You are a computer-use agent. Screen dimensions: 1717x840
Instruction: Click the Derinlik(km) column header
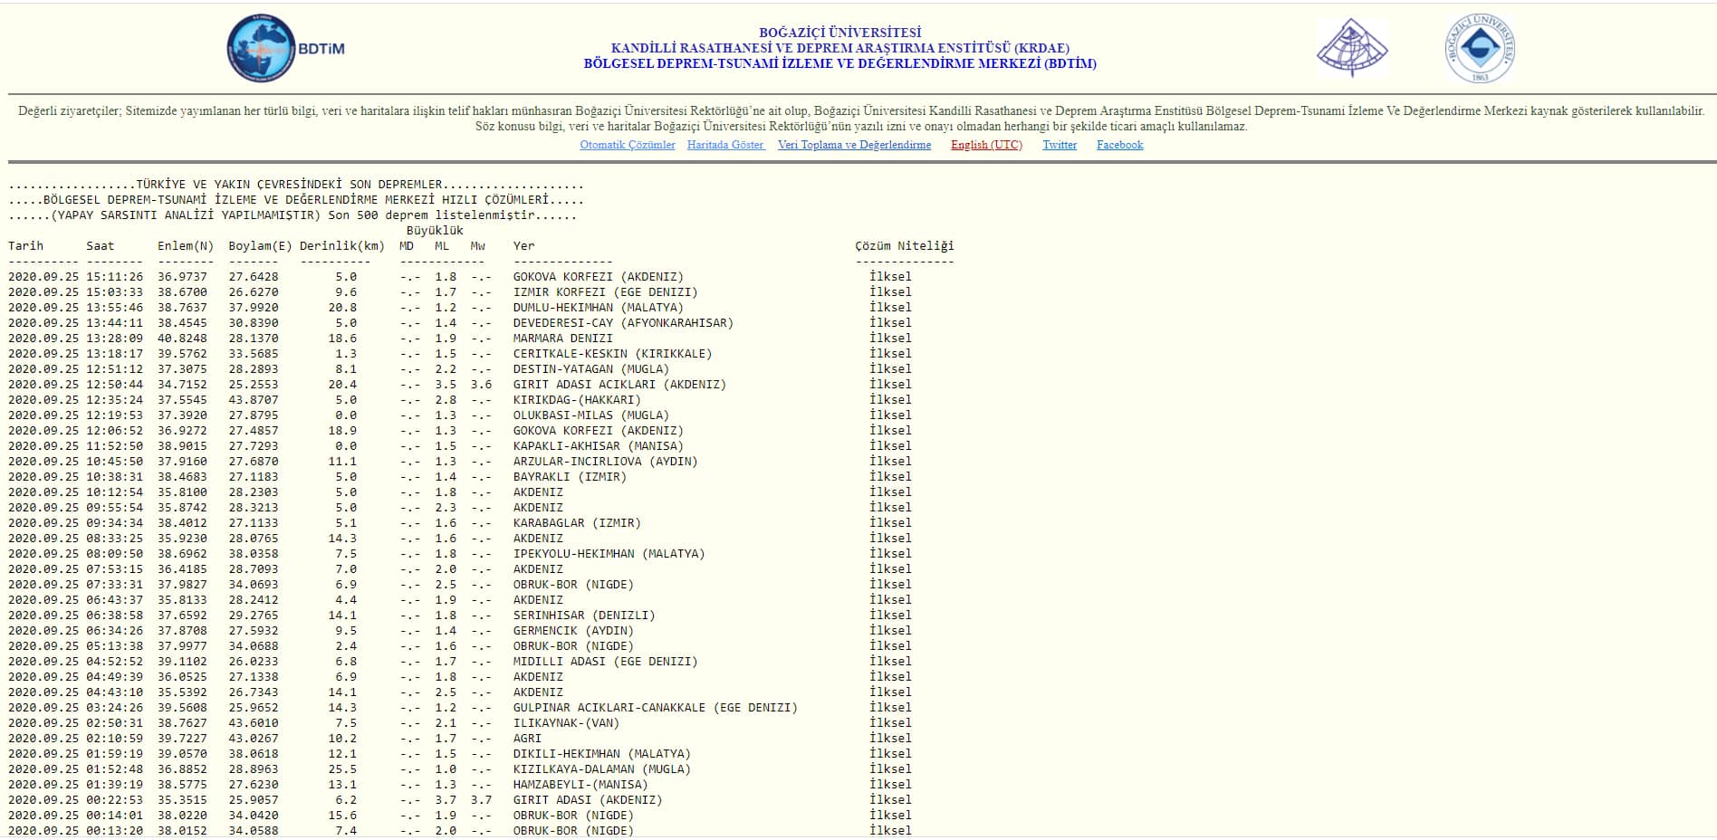tap(341, 246)
